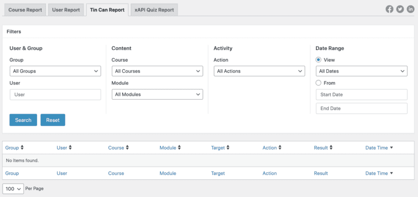Sort by Target in table header

218,148
